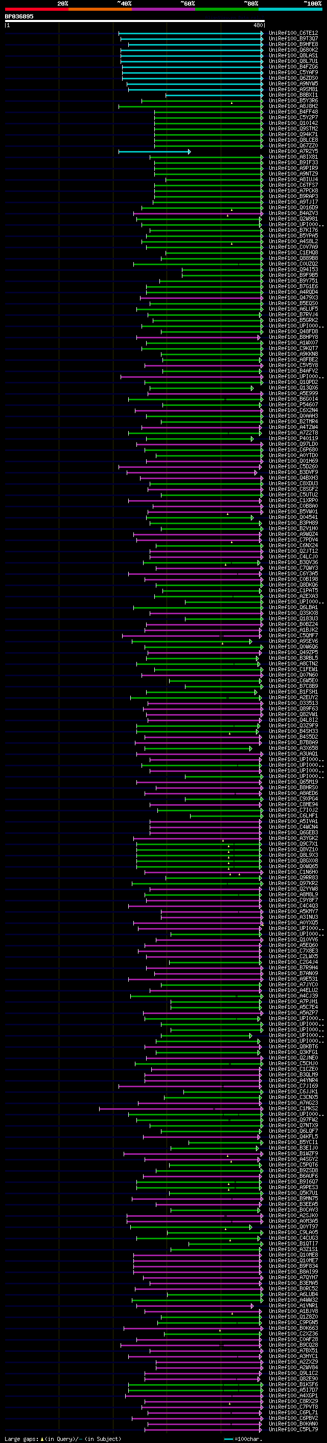Click label UniRef100_Q13QX6

click(x=293, y=387)
